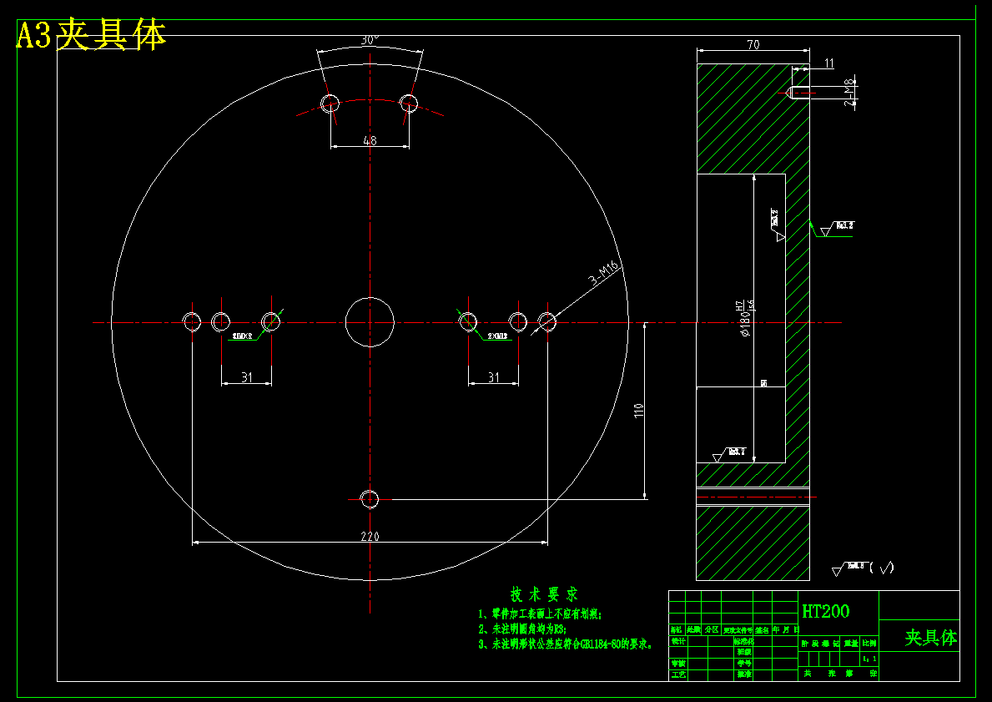Viewport: 992px width, 702px height.
Task: Click the "比例" cell in title block
Action: pos(869,643)
